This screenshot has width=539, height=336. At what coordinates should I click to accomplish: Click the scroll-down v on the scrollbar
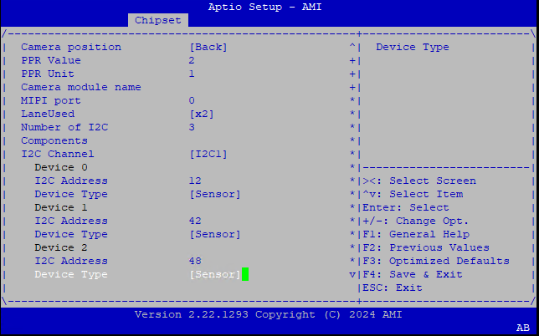[x=352, y=274]
